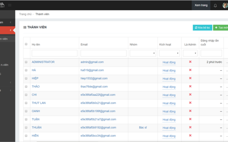Image resolution: width=228 pixels, height=142 pixels.
Task: Select checkbox for THUẬN row
Action: coord(26,128)
